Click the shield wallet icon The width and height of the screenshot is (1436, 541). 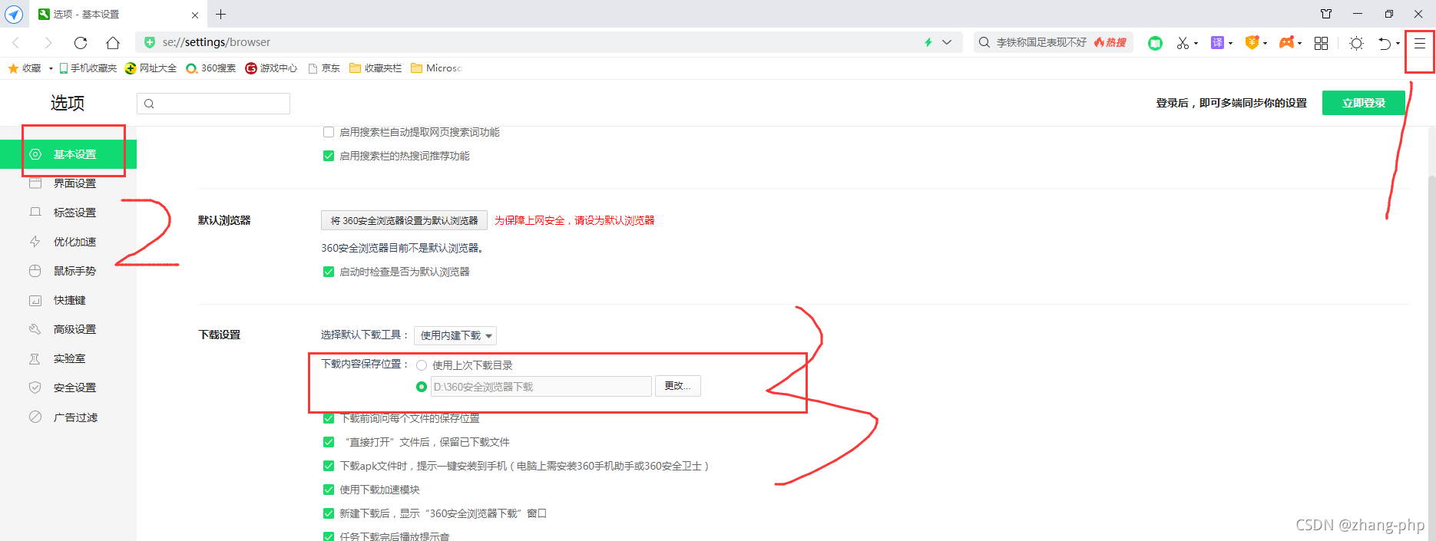click(x=1252, y=42)
